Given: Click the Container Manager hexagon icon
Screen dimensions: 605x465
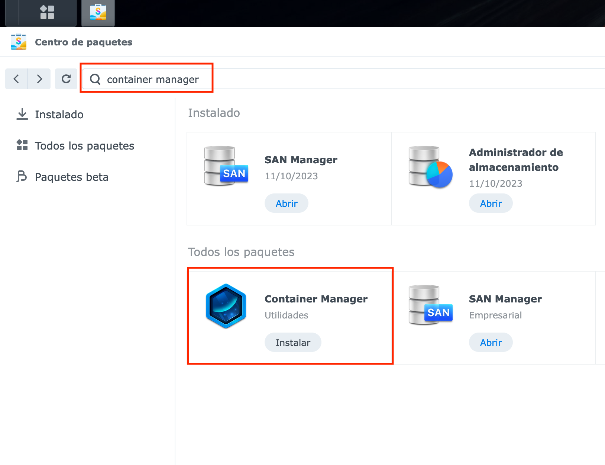Looking at the screenshot, I should [x=226, y=306].
